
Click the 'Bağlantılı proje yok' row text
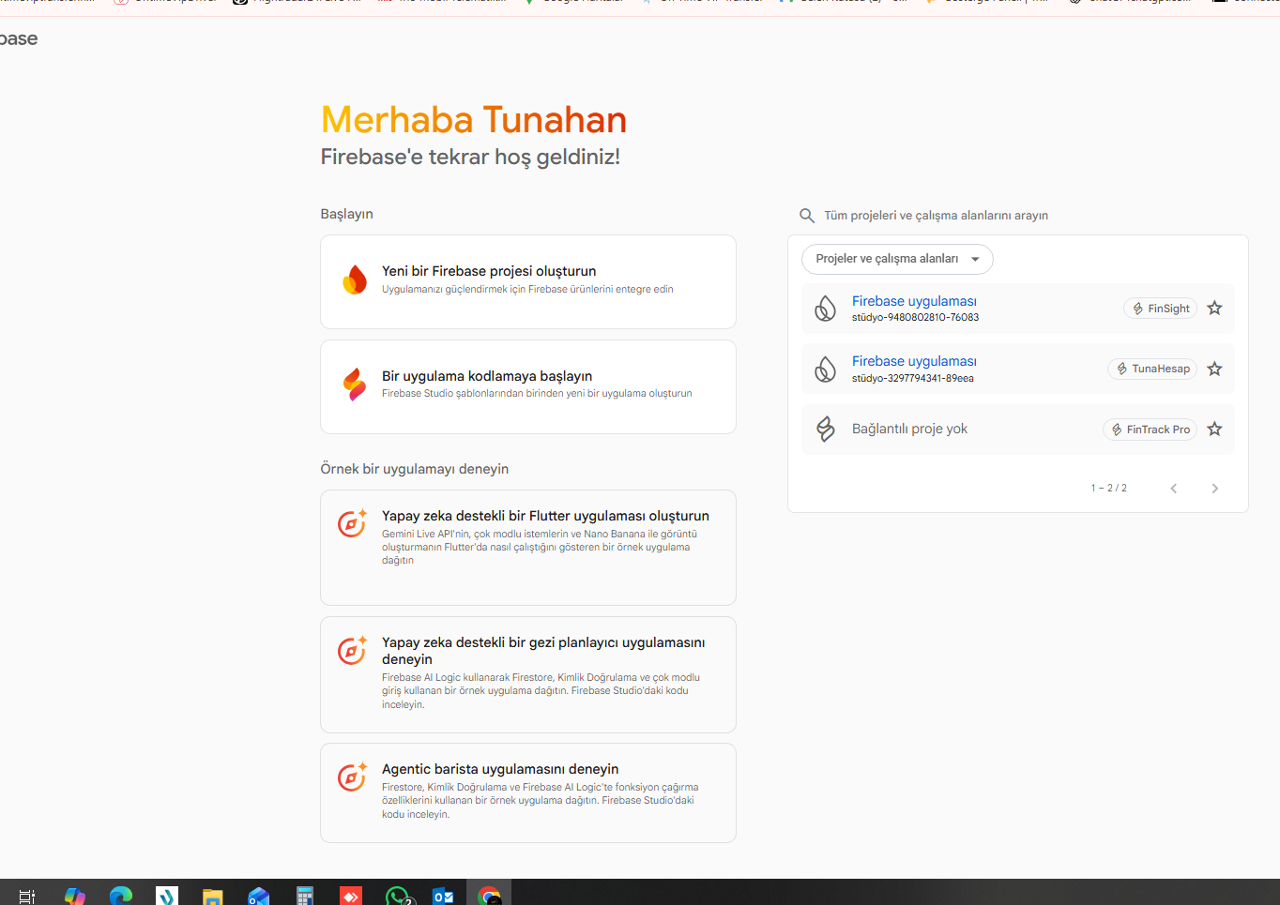909,429
